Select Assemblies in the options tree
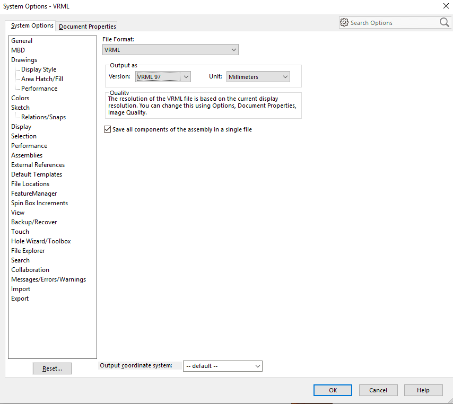 pos(27,155)
